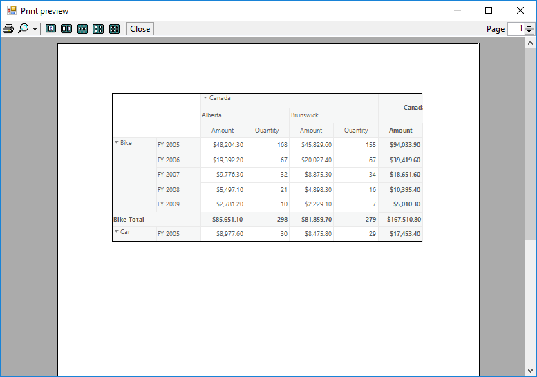This screenshot has width=537, height=377.
Task: Click the vertical scrollbar thumb
Action: (531, 144)
